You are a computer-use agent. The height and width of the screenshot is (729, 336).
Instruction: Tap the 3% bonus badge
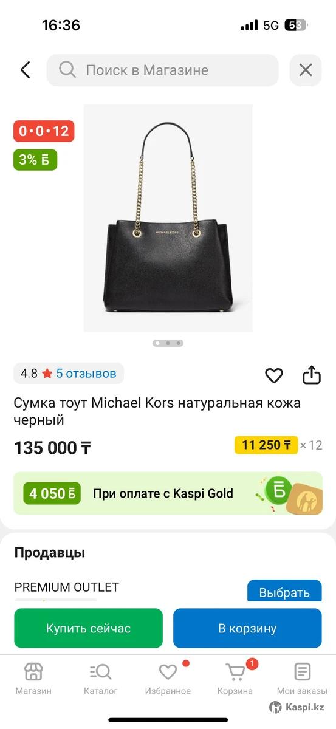coord(35,160)
